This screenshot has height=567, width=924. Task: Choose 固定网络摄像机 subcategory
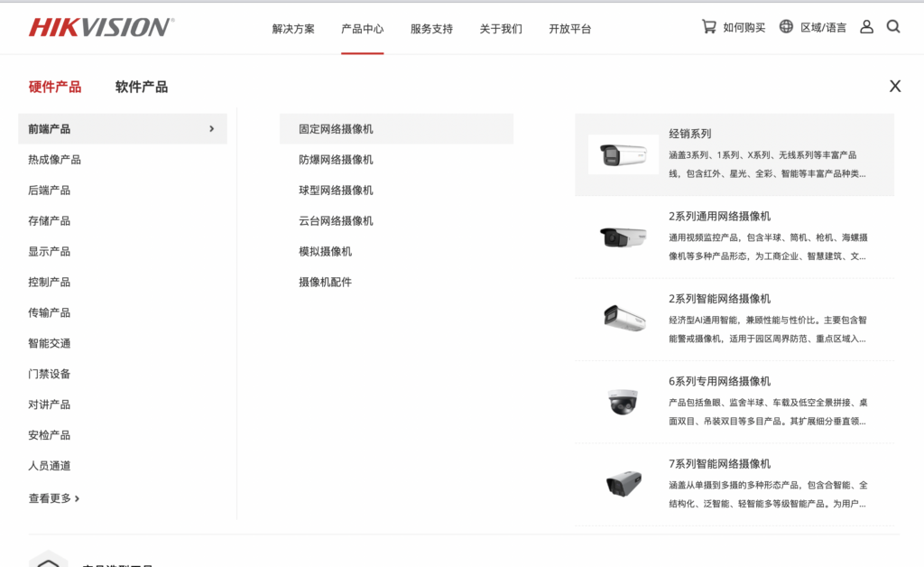(396, 128)
